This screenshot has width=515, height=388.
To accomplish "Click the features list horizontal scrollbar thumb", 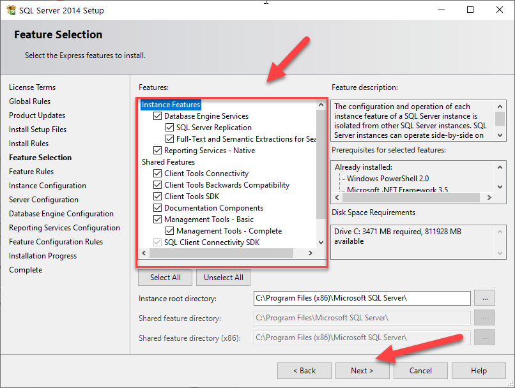I will [x=221, y=253].
